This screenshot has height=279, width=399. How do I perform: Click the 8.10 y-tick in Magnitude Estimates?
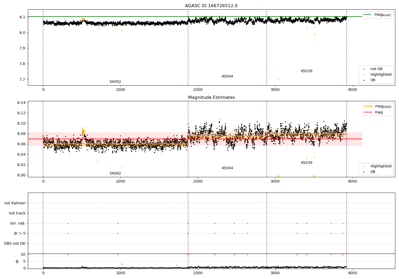coord(21,124)
